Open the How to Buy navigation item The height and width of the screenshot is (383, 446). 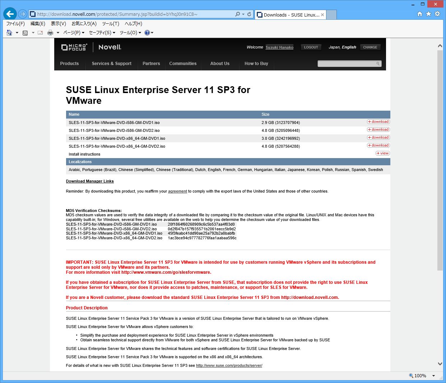(256, 64)
